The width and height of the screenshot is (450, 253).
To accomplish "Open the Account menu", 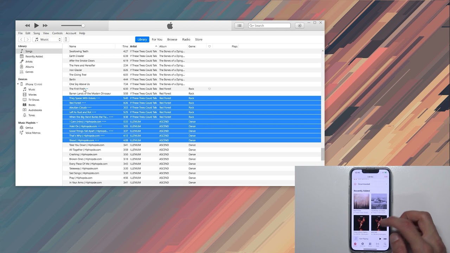I will click(71, 33).
